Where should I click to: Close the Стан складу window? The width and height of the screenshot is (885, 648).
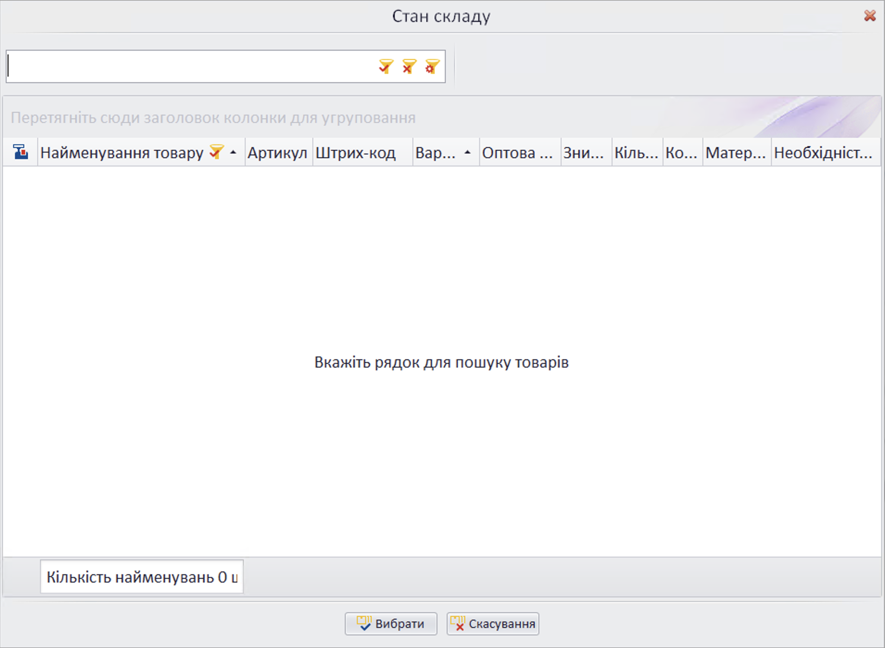pos(870,16)
